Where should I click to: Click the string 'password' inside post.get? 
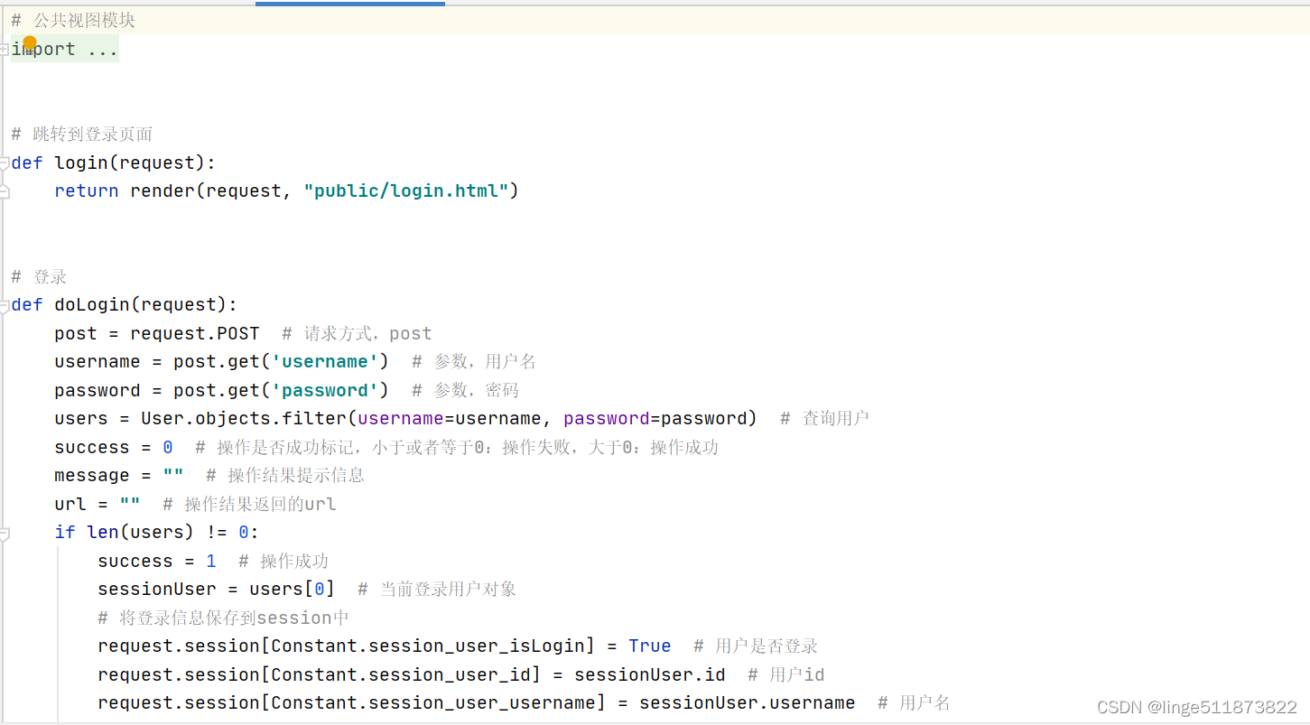pyautogui.click(x=325, y=390)
